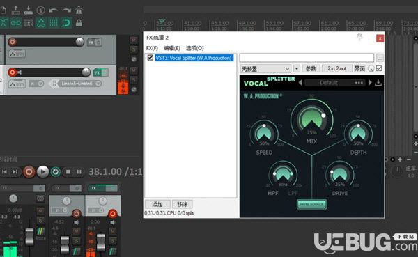The width and height of the screenshot is (418, 257).
Task: Click the preset '+' button
Action: click(x=297, y=69)
